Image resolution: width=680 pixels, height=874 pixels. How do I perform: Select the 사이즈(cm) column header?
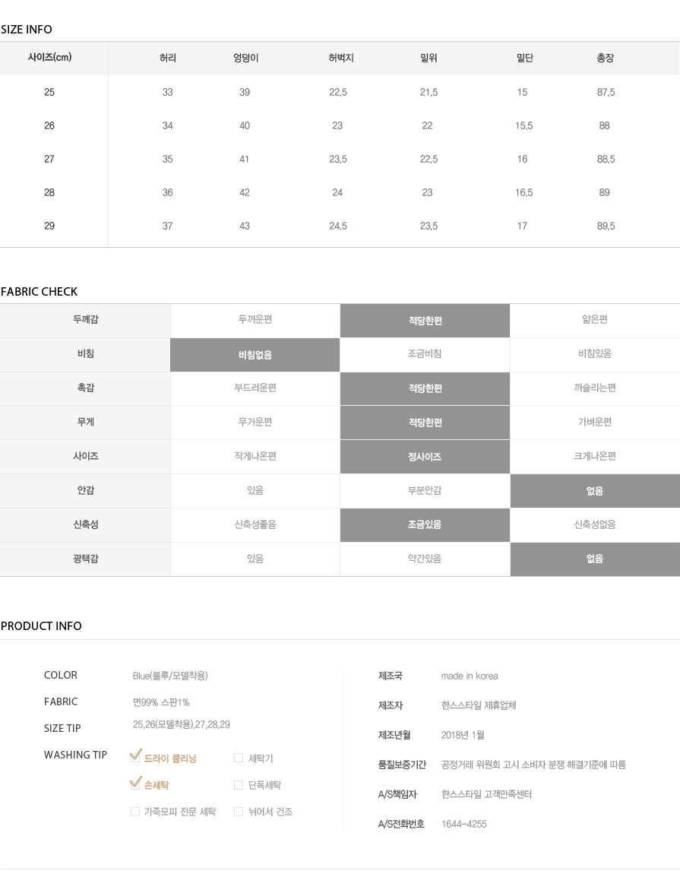pyautogui.click(x=49, y=58)
